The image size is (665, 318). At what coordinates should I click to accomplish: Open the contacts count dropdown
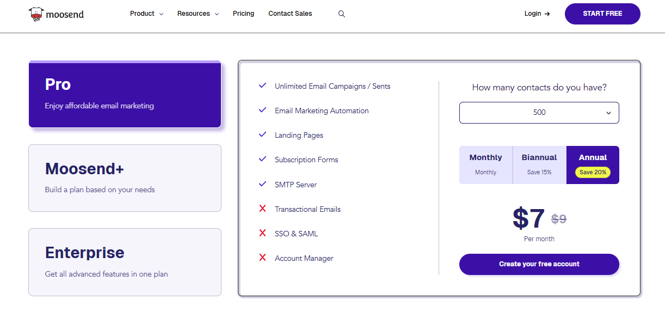539,113
